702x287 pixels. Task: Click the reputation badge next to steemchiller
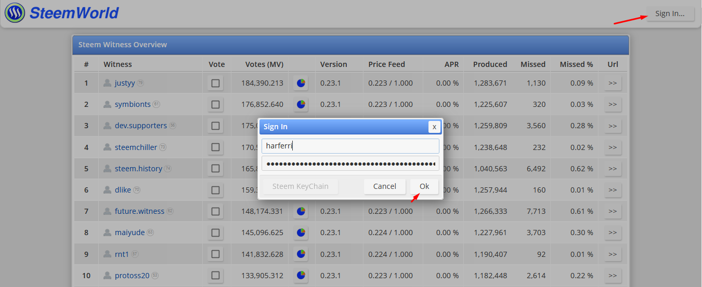(x=163, y=147)
